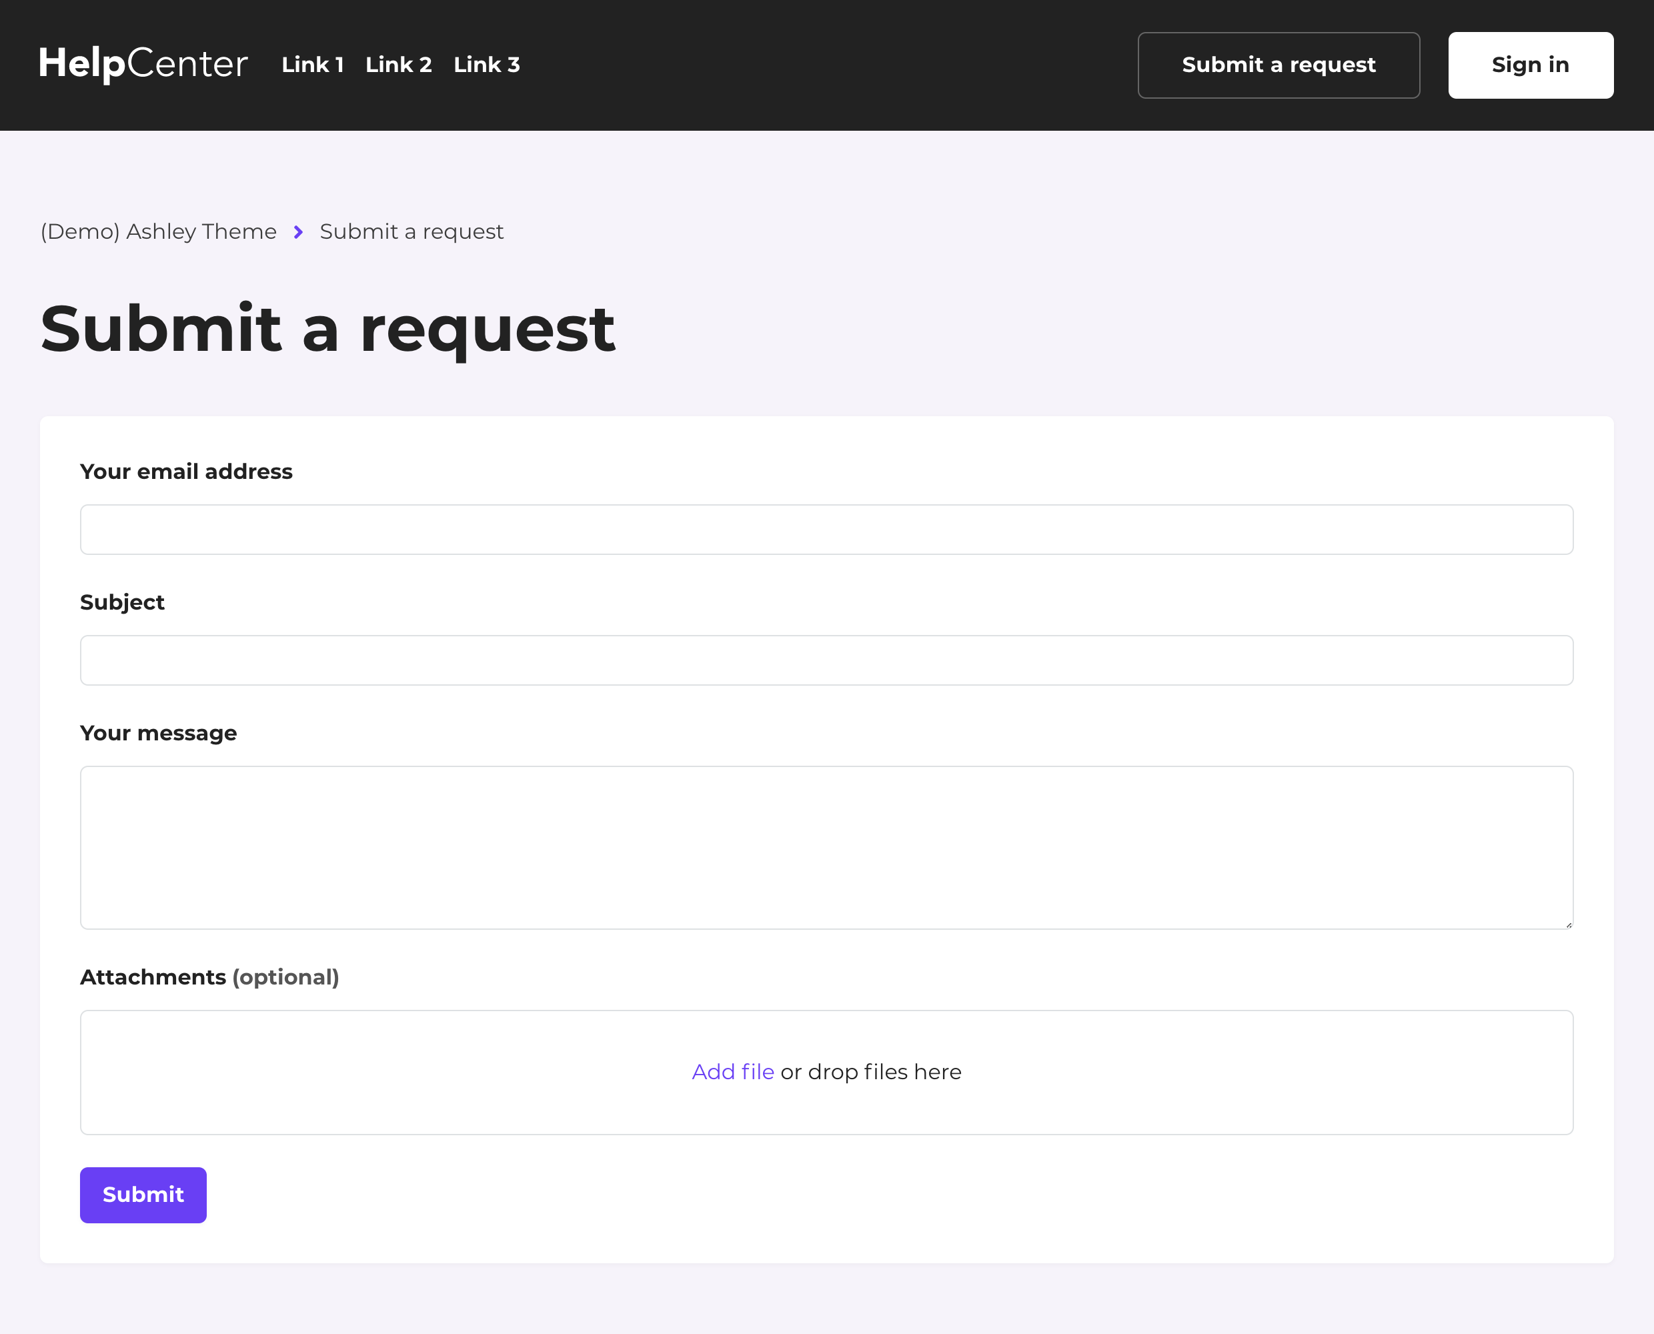
Task: Click the header Submit a request button
Action: click(x=1278, y=65)
